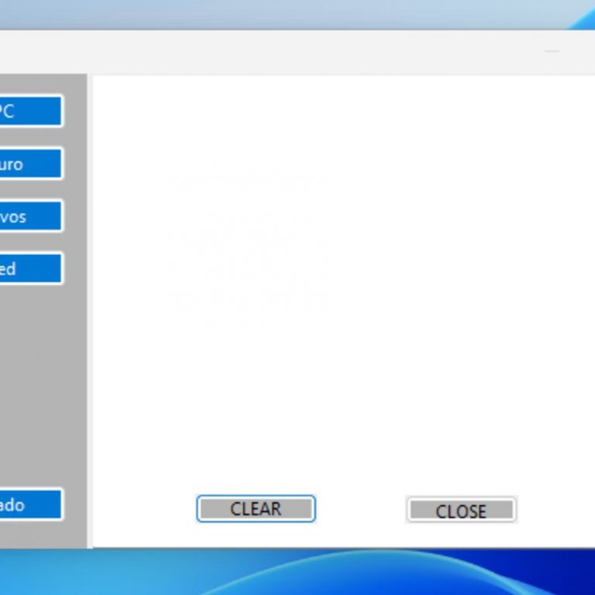Screen dimensions: 595x595
Task: Select the blue sidebar button ending in "uro"
Action: point(29,163)
